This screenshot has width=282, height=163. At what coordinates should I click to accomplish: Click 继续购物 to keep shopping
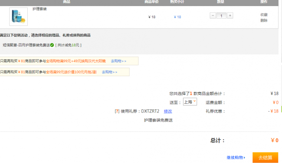coord(236,158)
